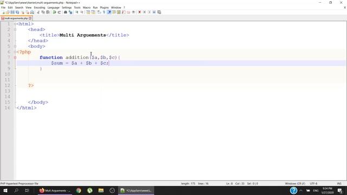Screen dimensions: 347x195
Task: Open the Function List panel icon
Action: [124, 12]
